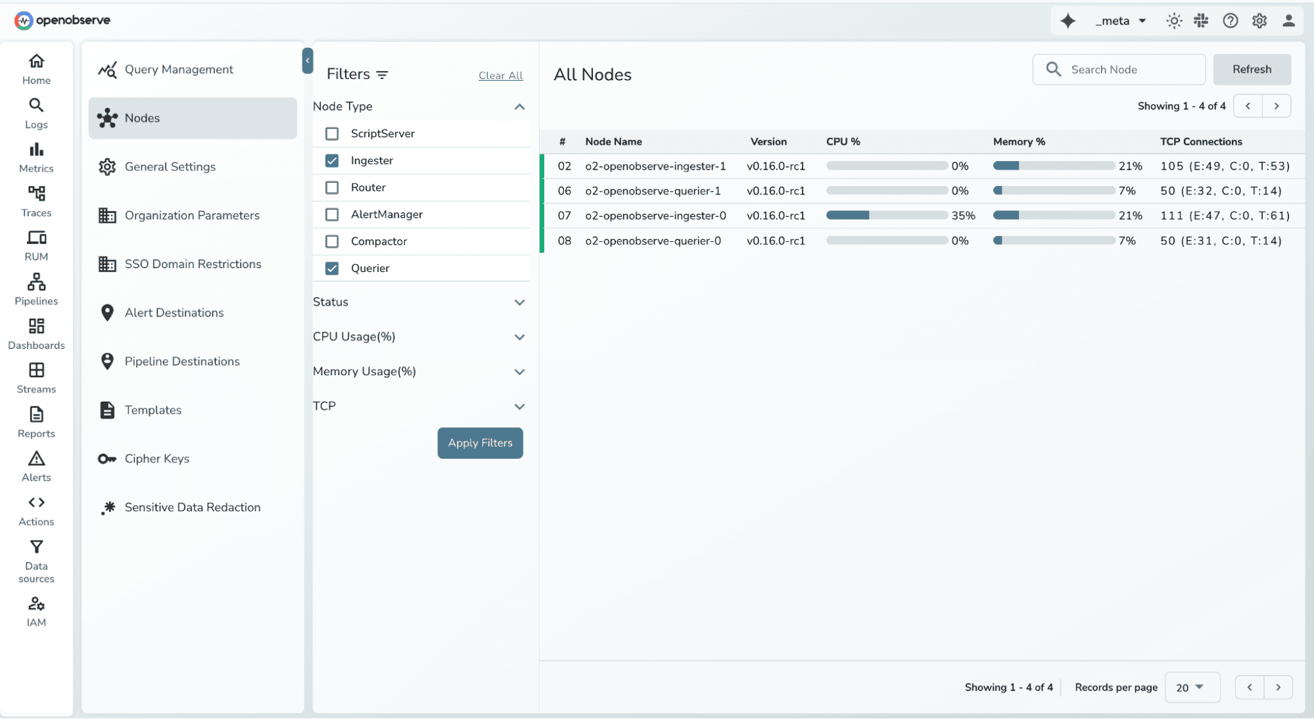Viewport: 1314px width, 719px height.
Task: Open the help question mark icon
Action: [1231, 20]
